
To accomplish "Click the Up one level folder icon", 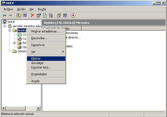I will click(19, 15).
